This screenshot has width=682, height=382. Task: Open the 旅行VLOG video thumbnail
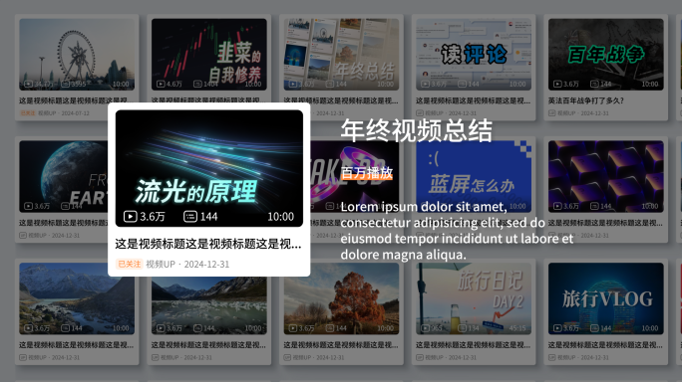[606, 298]
